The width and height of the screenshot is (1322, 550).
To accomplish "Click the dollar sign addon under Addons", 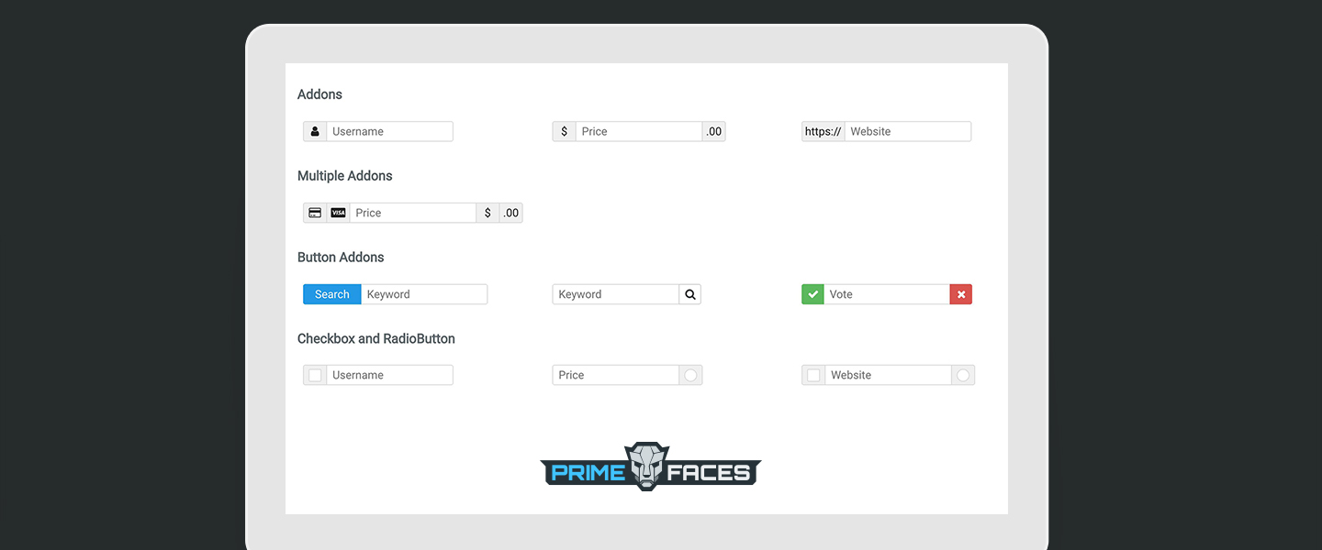I will tap(565, 131).
